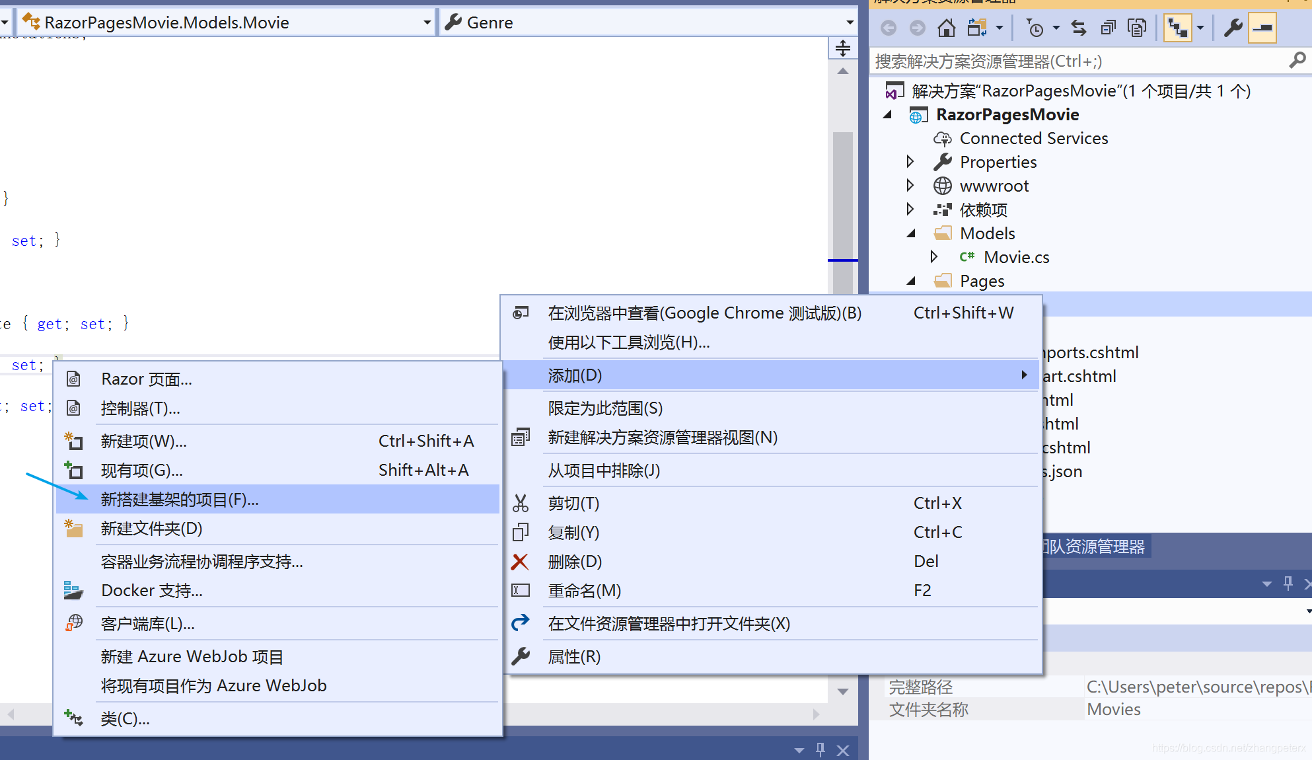The image size is (1312, 760).
Task: Click the Home icon in Solution Explorer
Action: click(946, 28)
